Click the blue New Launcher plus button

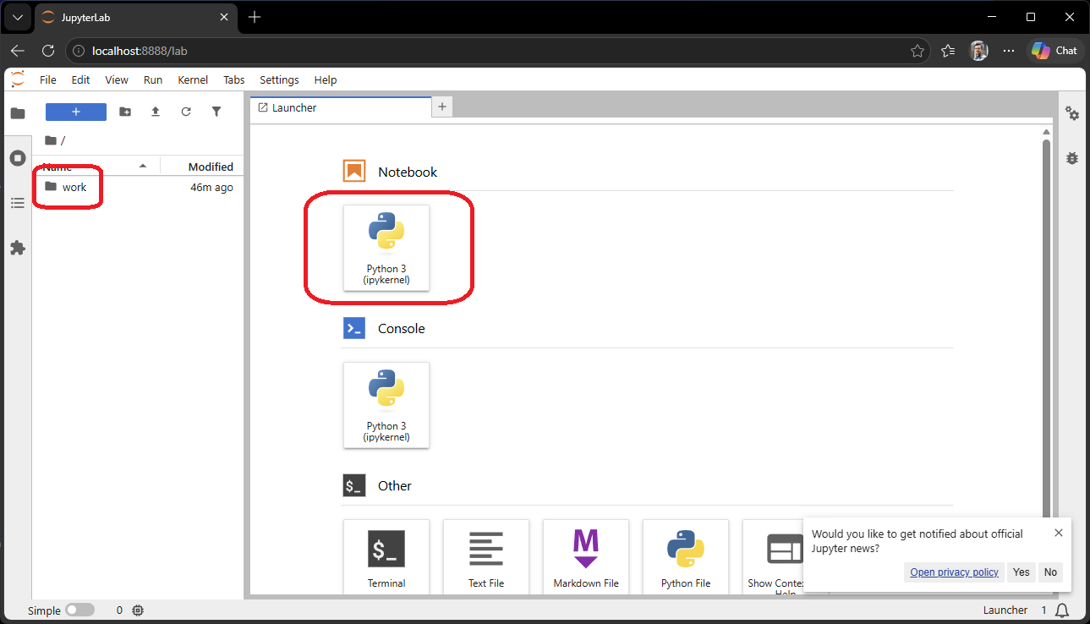(76, 112)
